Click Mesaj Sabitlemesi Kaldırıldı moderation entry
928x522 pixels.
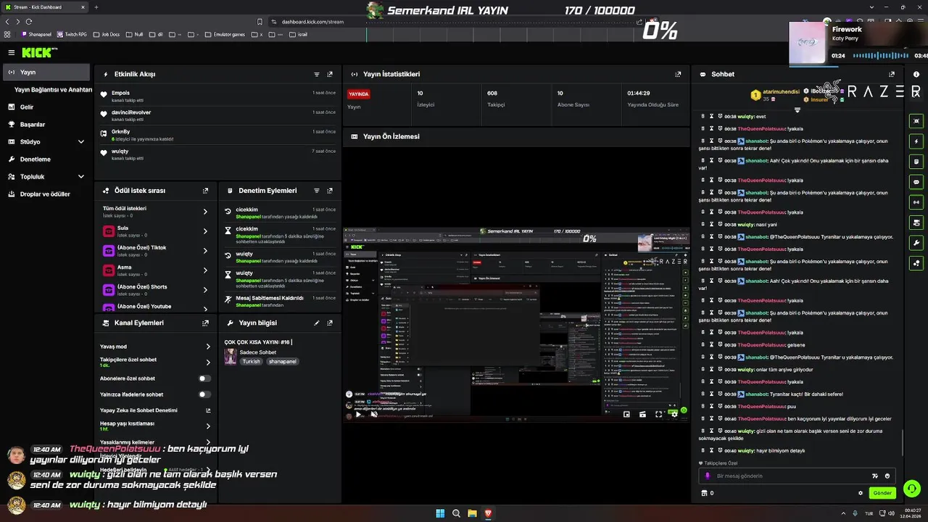point(279,301)
